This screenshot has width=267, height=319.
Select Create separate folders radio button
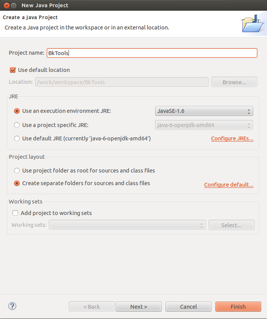[17, 183]
